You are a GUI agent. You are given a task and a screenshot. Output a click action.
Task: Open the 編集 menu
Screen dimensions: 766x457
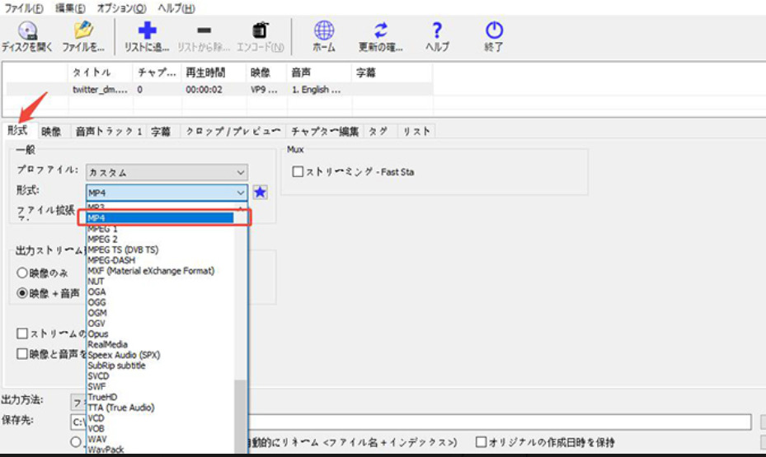click(x=70, y=7)
